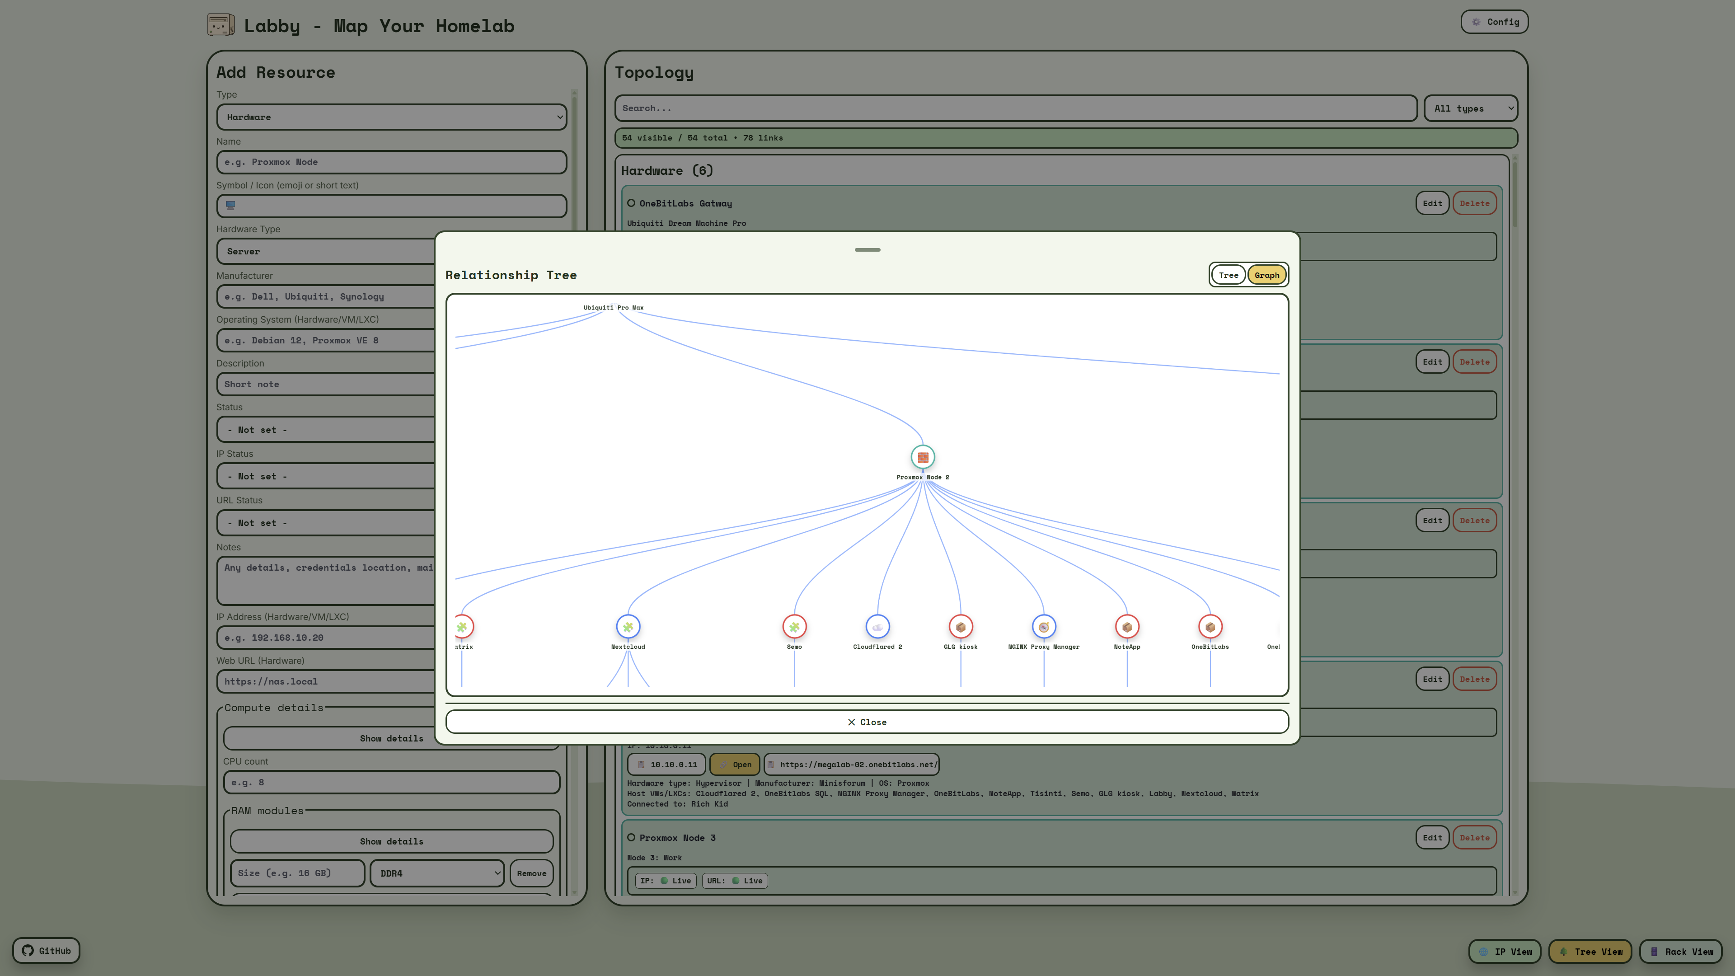Click the 10.10.0.11 IP chip
The image size is (1735, 976).
666,765
